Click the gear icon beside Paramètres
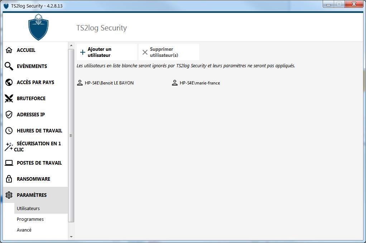The height and width of the screenshot is (243, 366). click(x=9, y=195)
